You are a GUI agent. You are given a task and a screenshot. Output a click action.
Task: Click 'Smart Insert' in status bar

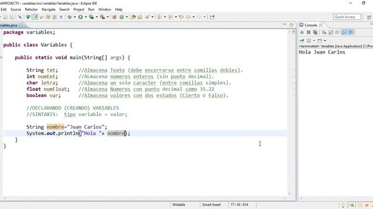tap(211, 205)
